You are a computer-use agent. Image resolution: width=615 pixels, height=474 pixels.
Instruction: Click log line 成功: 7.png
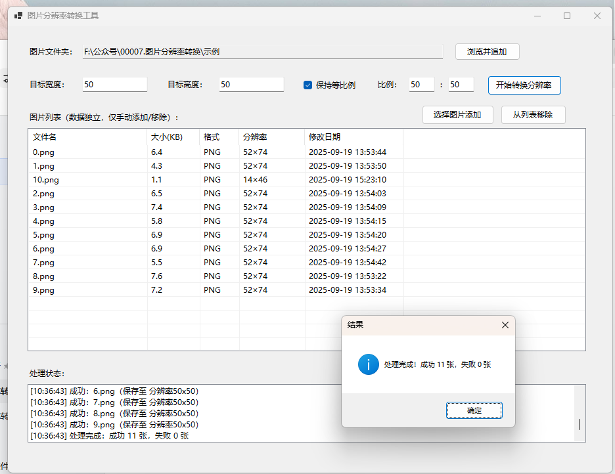click(x=114, y=402)
